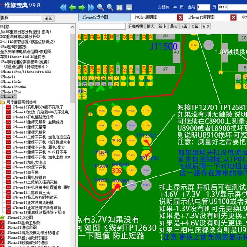The height and width of the screenshot is (247, 247).
Task: Click the tree scrollbar up arrow
Action: click(x=72, y=27)
